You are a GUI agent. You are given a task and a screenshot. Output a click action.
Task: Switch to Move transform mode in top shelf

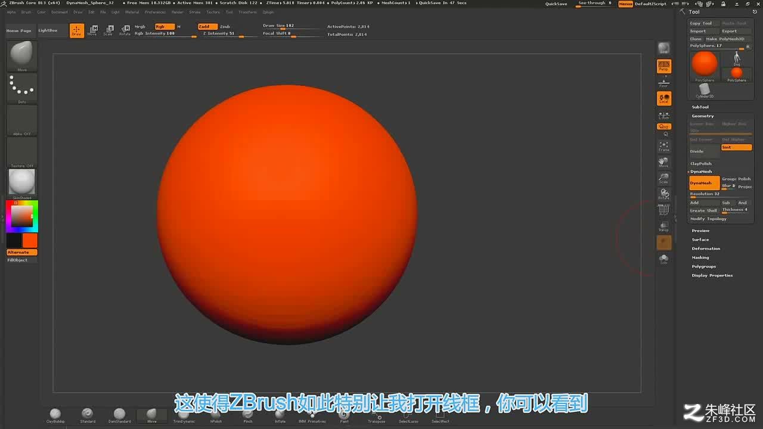(x=92, y=30)
